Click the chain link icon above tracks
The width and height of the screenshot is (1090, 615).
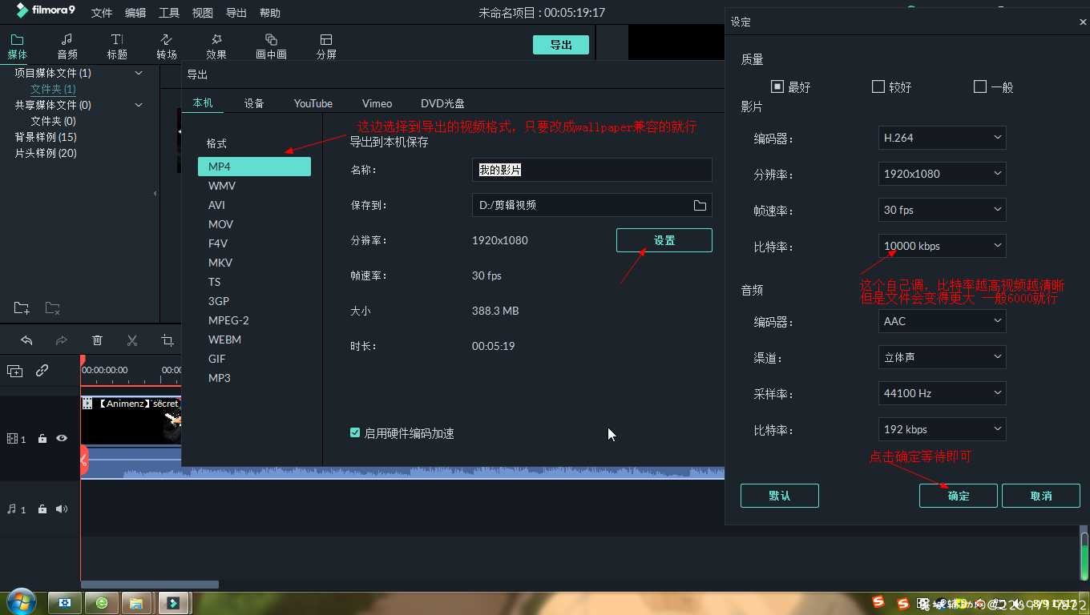[42, 371]
